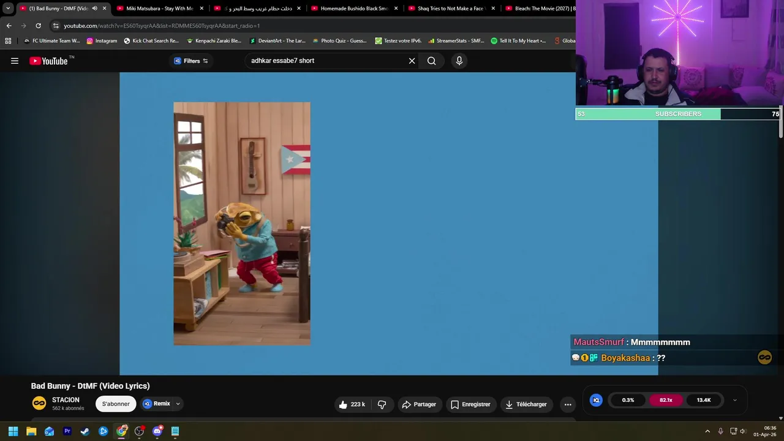Start voice search with the microphone icon

459,61
